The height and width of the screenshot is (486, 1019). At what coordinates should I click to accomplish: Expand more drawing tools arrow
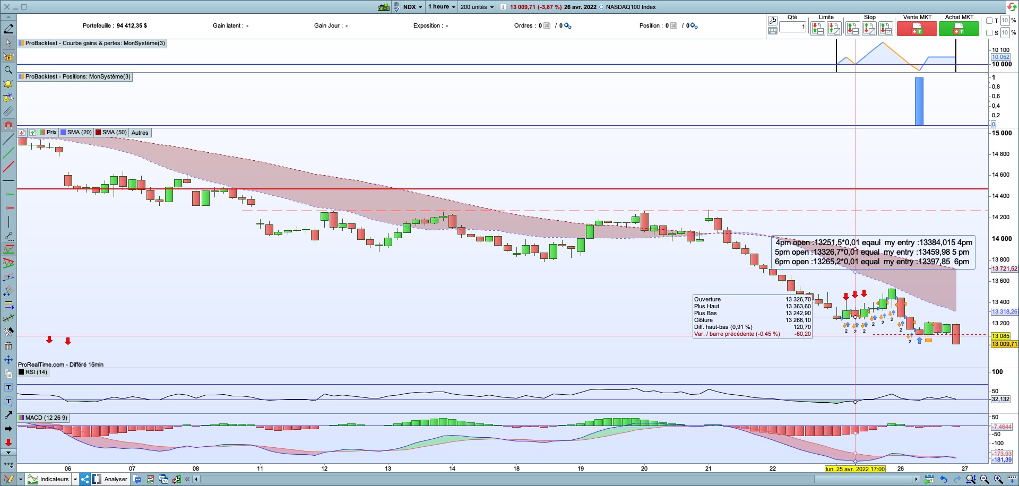pos(8,453)
